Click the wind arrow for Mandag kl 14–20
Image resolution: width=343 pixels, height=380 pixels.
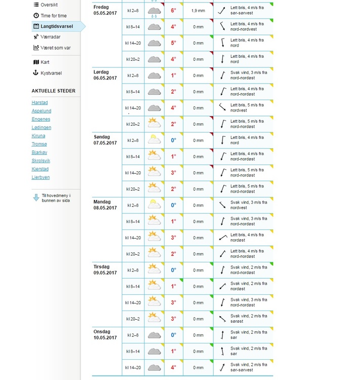[x=223, y=237]
